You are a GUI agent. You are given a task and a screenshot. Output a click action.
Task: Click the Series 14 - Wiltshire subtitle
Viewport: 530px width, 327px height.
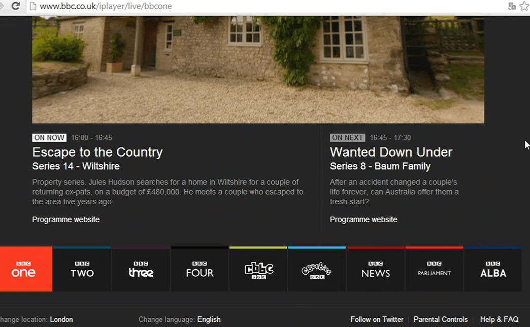point(76,166)
